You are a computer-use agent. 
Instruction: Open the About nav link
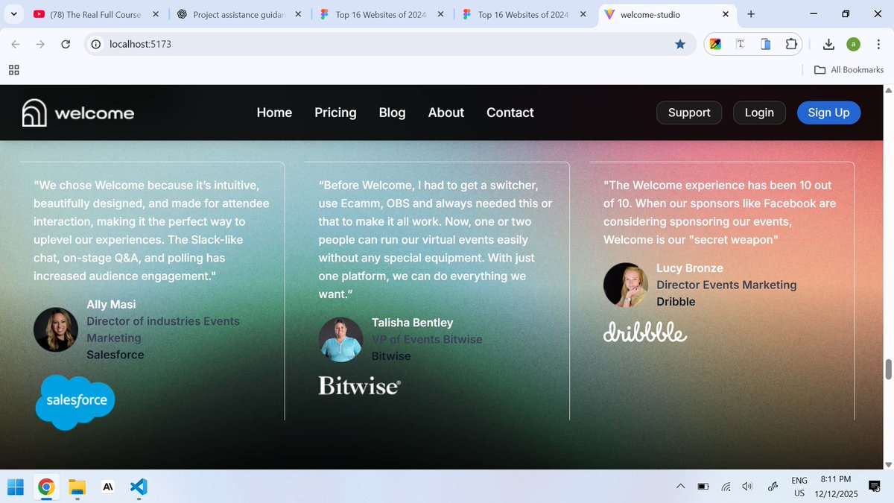[446, 113]
